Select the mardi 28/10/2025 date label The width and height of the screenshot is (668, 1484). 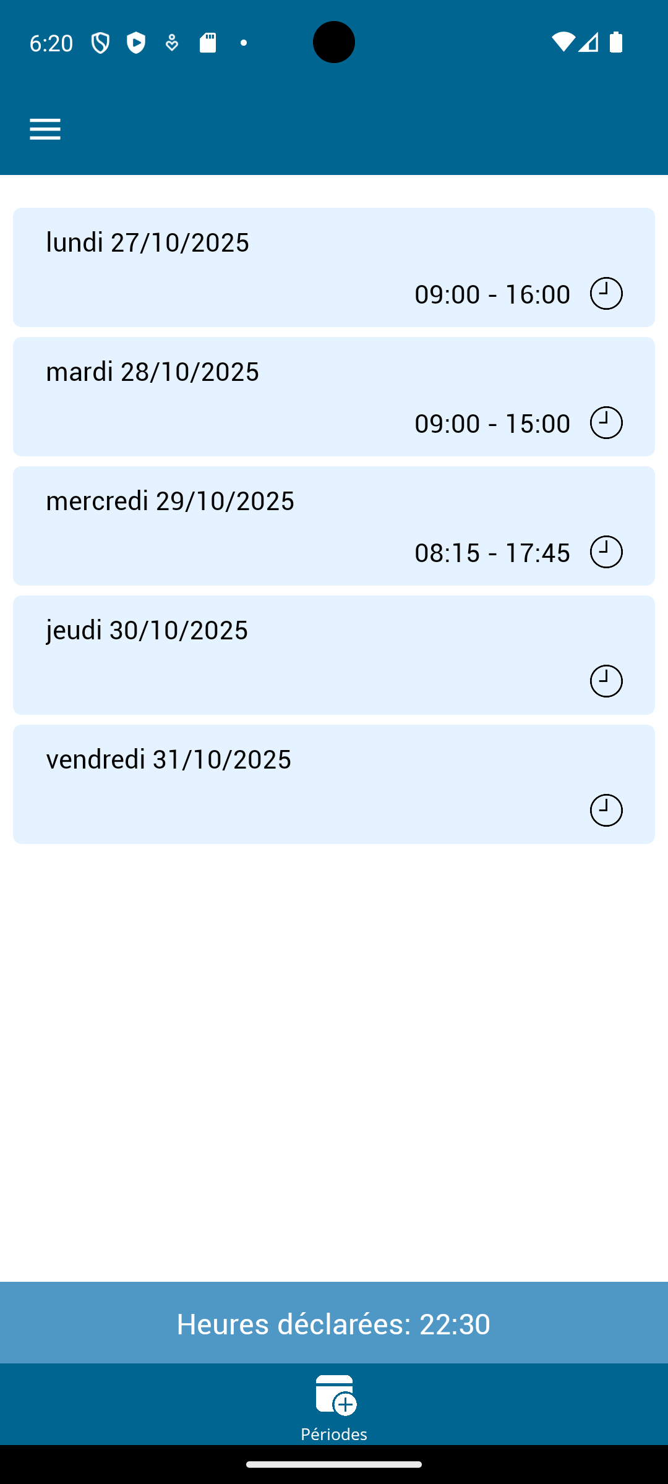[x=153, y=371]
